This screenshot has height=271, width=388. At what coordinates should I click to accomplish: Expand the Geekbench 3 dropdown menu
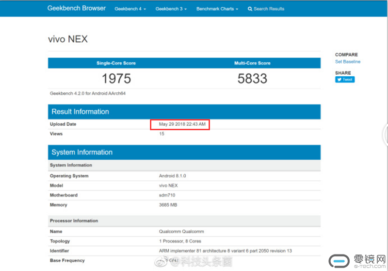171,9
